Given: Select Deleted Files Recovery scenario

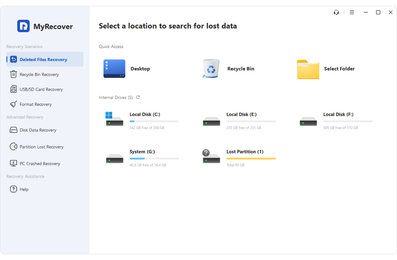Looking at the screenshot, I should coord(43,60).
